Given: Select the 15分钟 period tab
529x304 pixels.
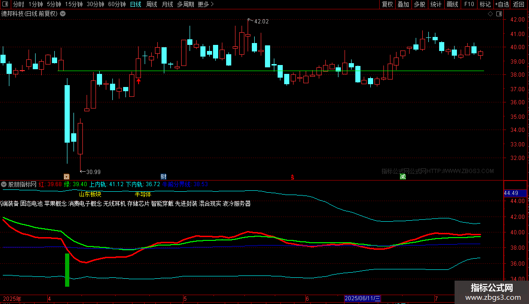Looking at the screenshot, I should coord(73,4).
